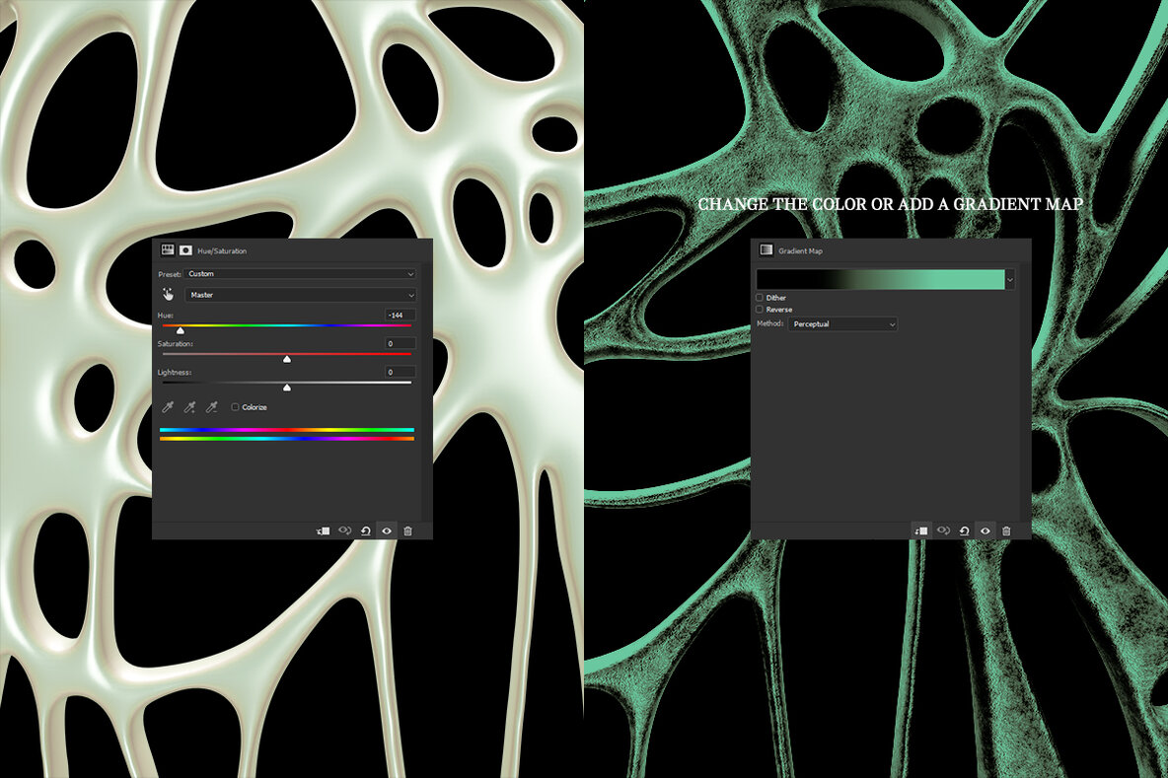This screenshot has height=778, width=1168.
Task: Activate the targeted adjustment hand tool
Action: click(x=168, y=294)
